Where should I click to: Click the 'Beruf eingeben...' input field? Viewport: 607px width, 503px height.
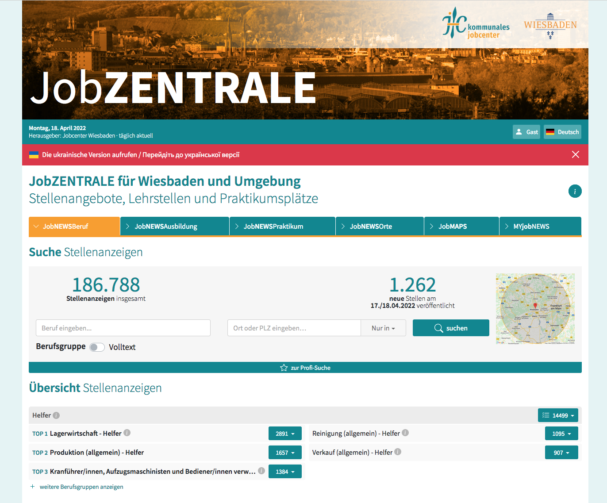123,328
